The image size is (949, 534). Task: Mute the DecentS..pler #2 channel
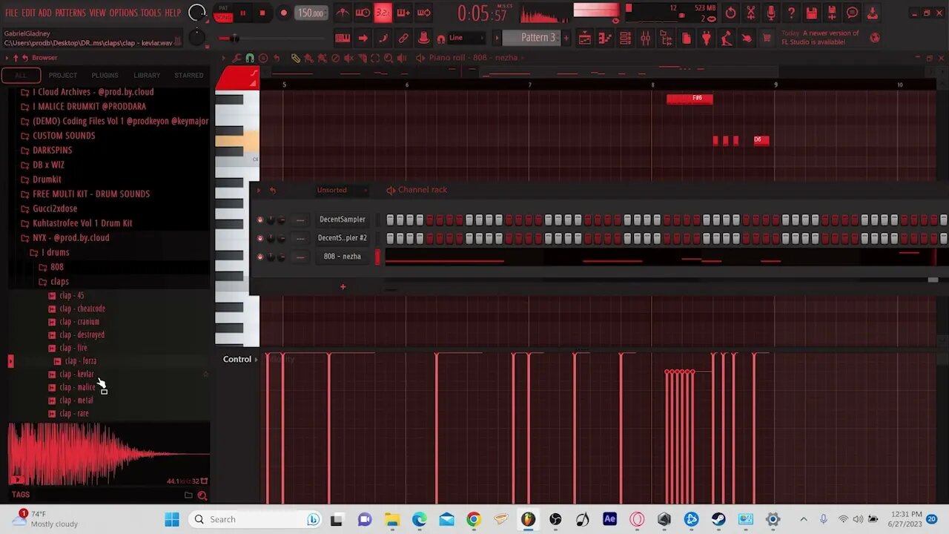coord(259,238)
